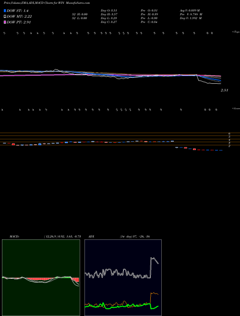
Task: Click the magenta DOW PT legend swatch
Action: click(x=5, y=22)
